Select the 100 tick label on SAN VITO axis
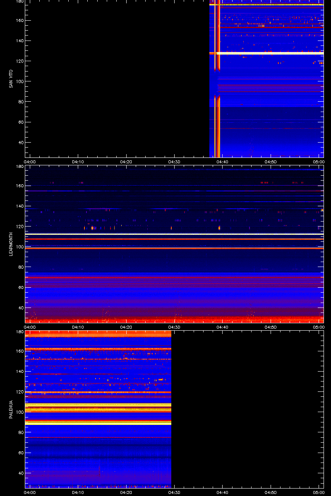 click(x=19, y=81)
